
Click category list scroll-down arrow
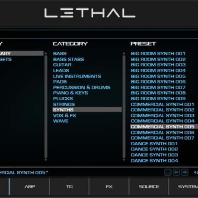124,160
